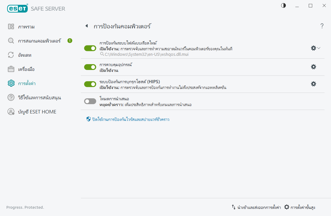
Task: Disable real-time file system protection toggle
Action: (90, 48)
